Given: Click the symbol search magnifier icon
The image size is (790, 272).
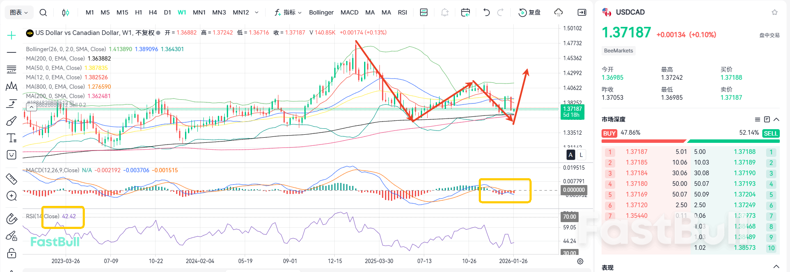Looking at the screenshot, I should pyautogui.click(x=43, y=12).
